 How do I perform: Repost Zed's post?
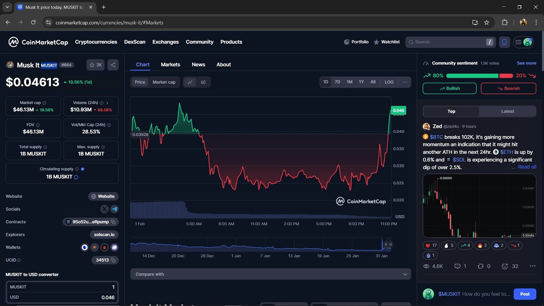coord(484,266)
